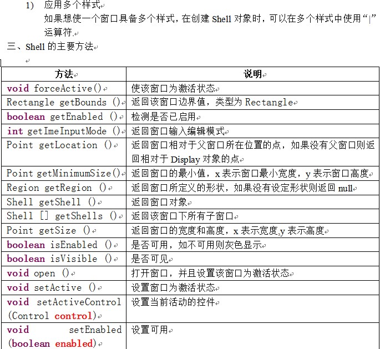This screenshot has height=349, width=380.
Task: Click the boolean isEnabled() method cell
Action: pos(59,245)
